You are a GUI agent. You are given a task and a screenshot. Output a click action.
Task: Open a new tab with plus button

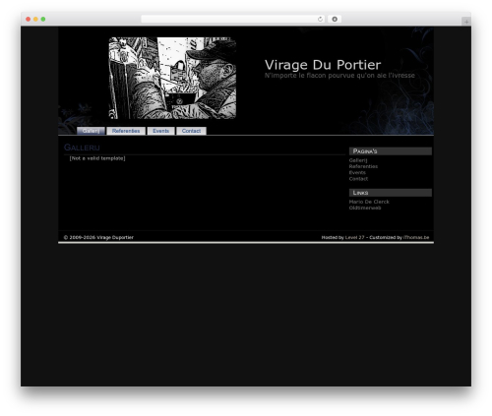click(466, 22)
